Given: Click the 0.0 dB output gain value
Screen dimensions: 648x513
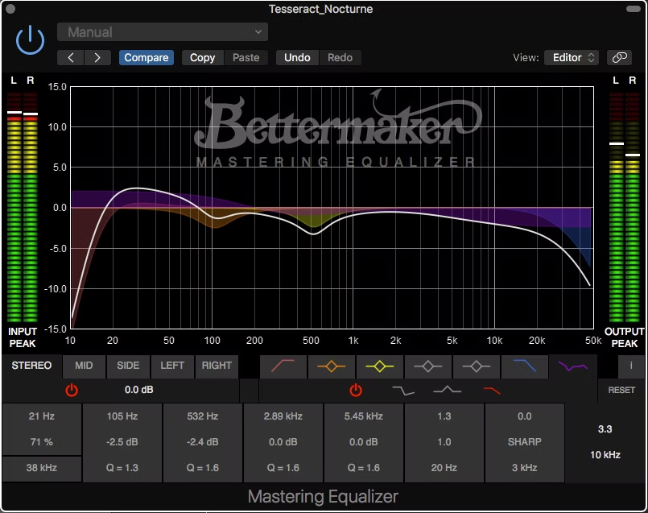Looking at the screenshot, I should (138, 390).
